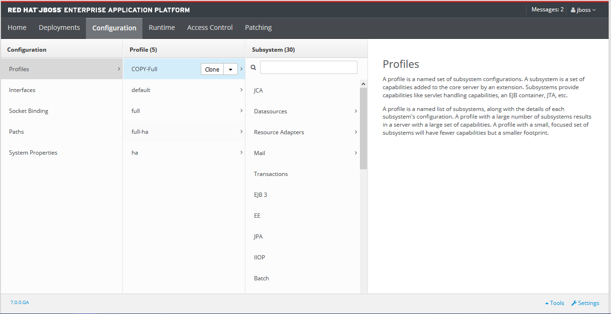The height and width of the screenshot is (314, 611).
Task: Open the Tools menu in footer
Action: 555,303
